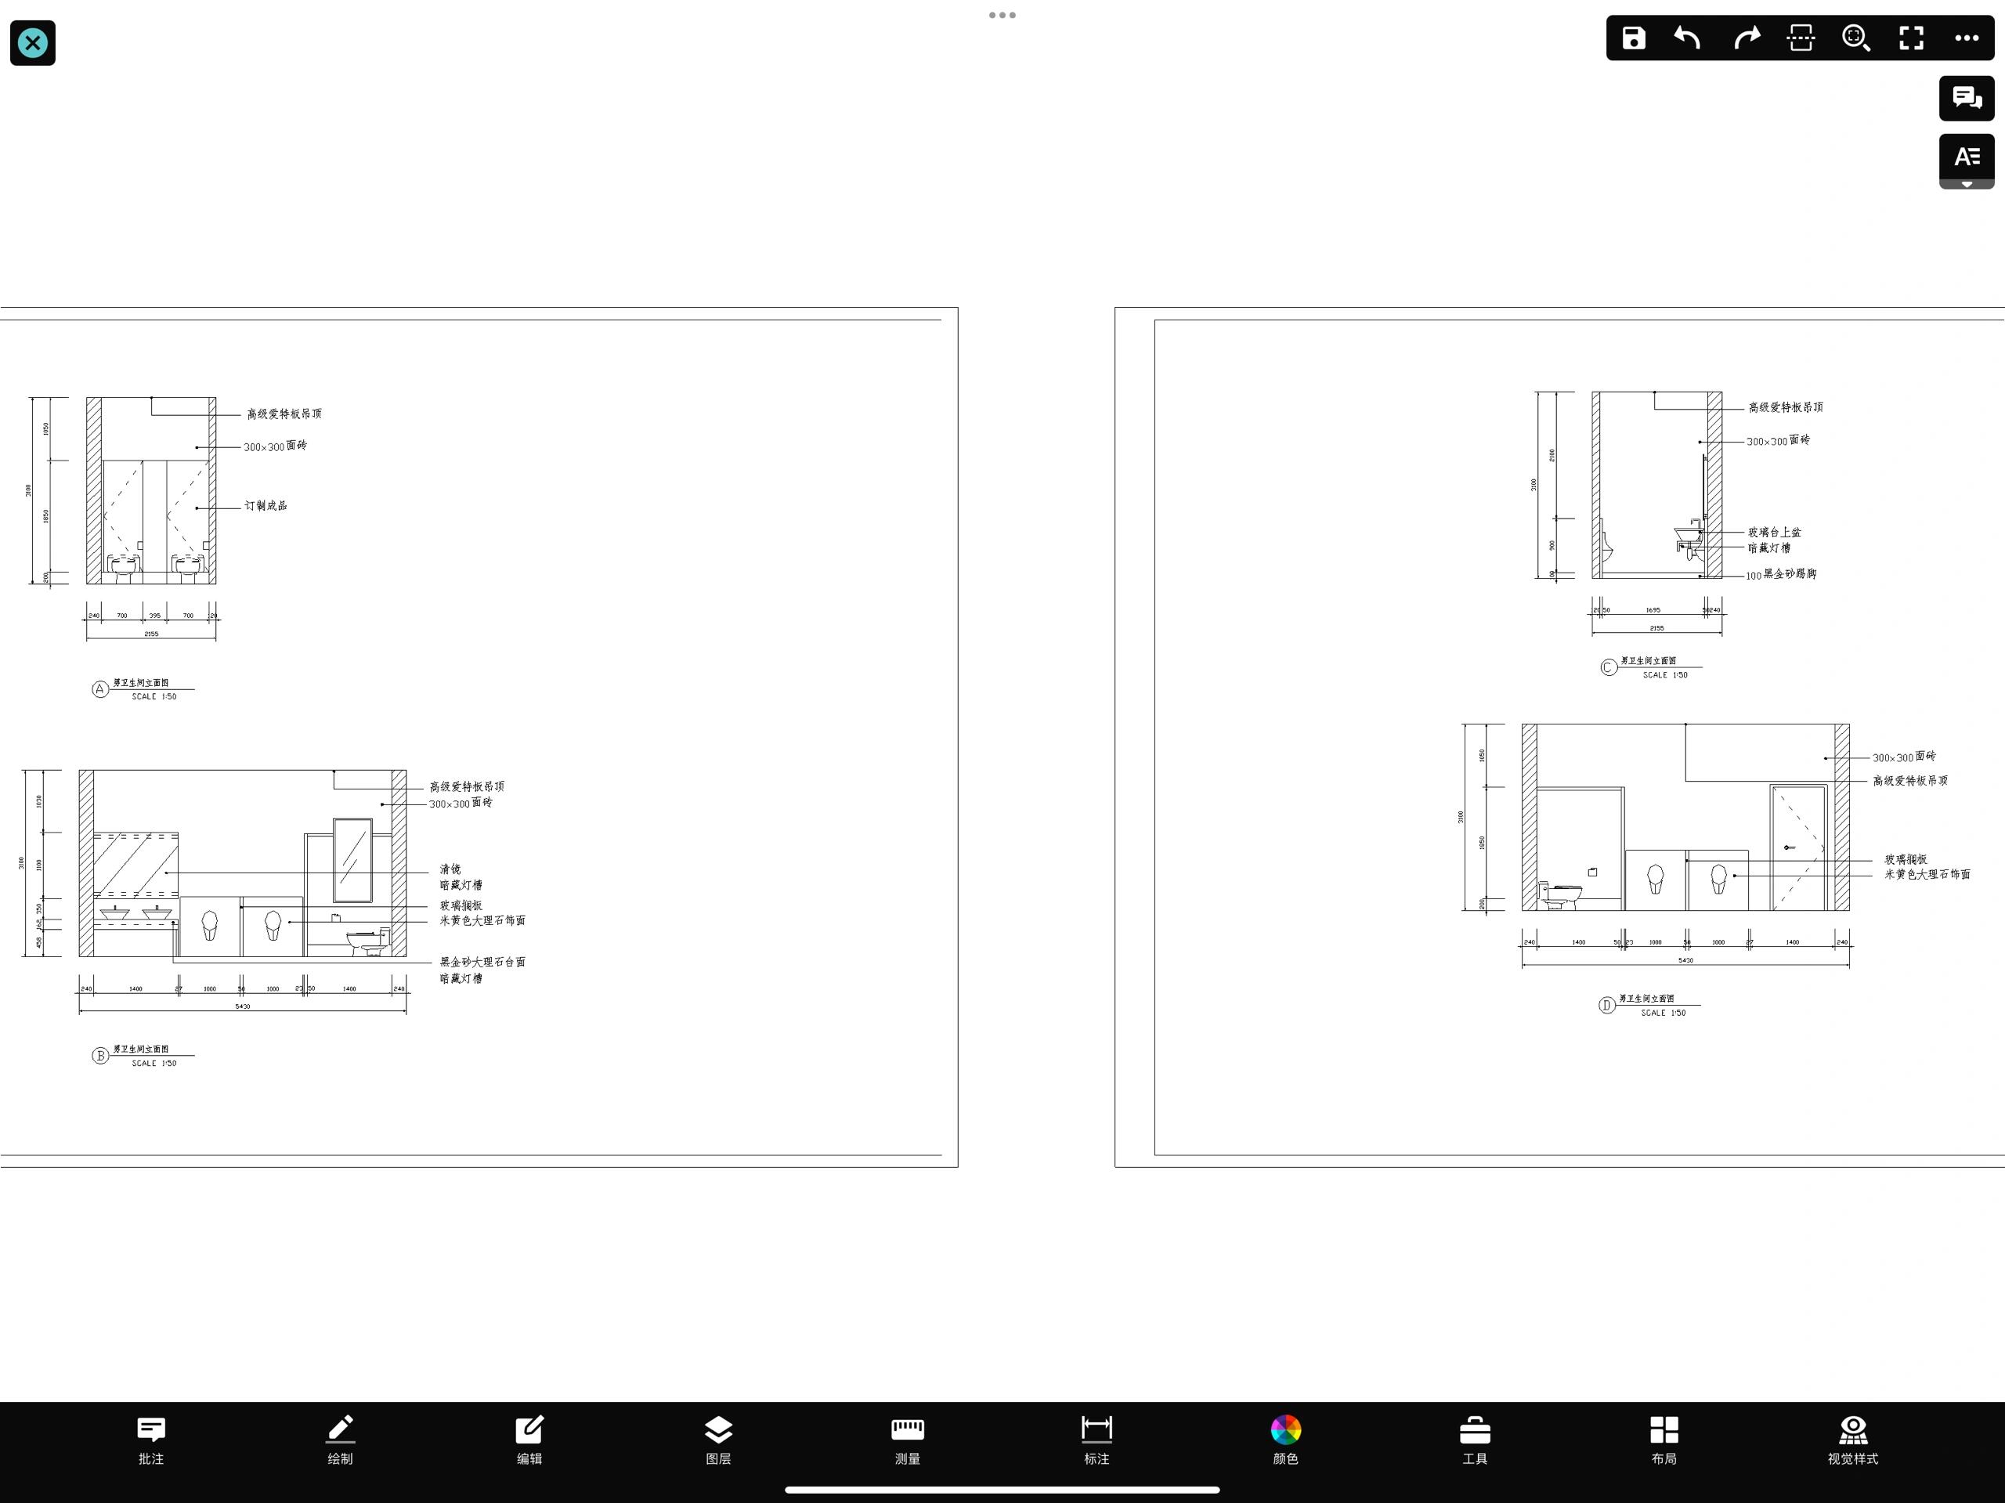Save the drawing with the floppy icon

[x=1633, y=38]
